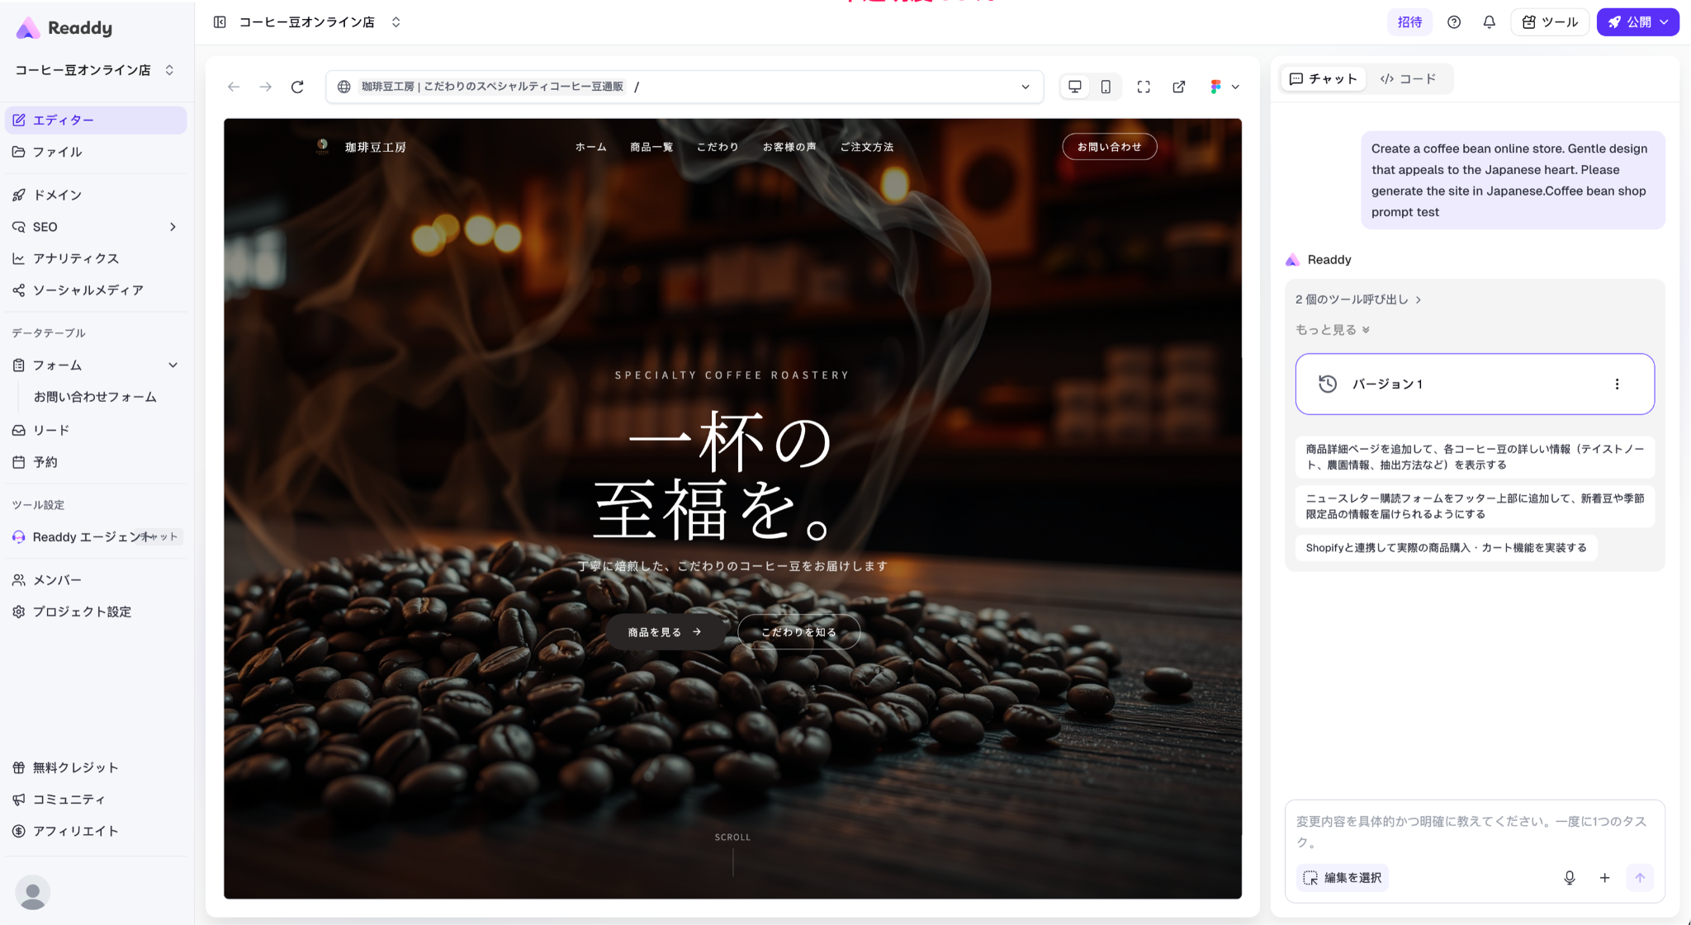This screenshot has height=925, width=1691.
Task: Click the plus attachment icon
Action: (x=1604, y=878)
